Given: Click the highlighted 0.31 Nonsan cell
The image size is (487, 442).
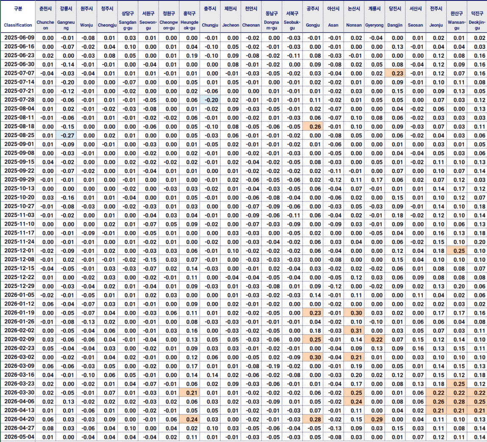Looking at the screenshot, I should (354, 330).
